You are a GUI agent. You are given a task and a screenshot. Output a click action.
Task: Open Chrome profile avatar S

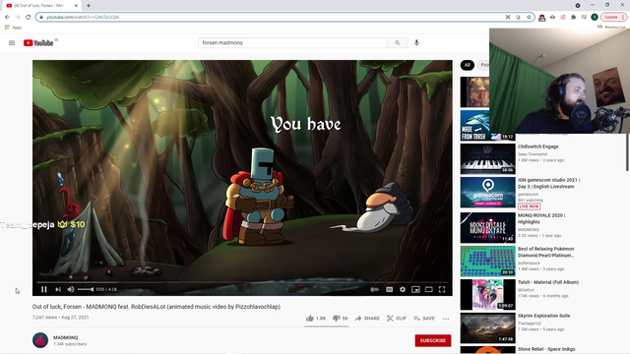(x=595, y=17)
